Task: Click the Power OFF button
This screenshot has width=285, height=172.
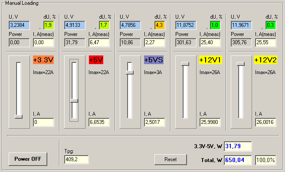Action: [x=28, y=159]
